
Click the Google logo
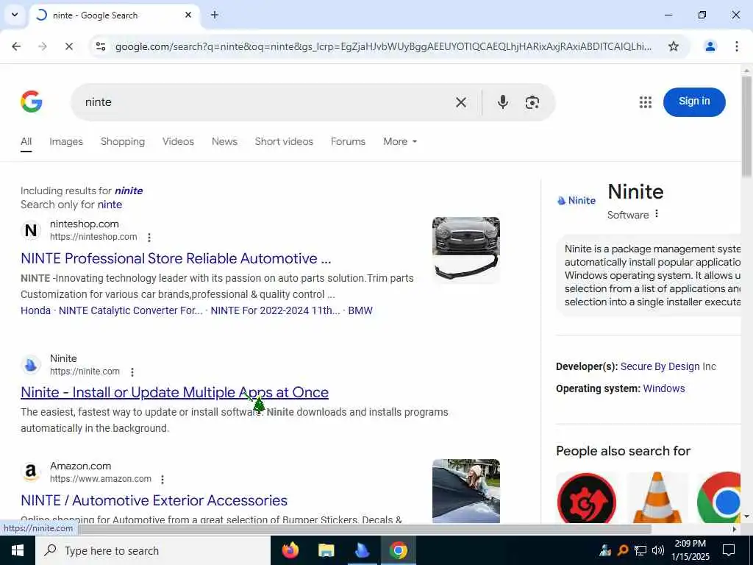[31, 102]
